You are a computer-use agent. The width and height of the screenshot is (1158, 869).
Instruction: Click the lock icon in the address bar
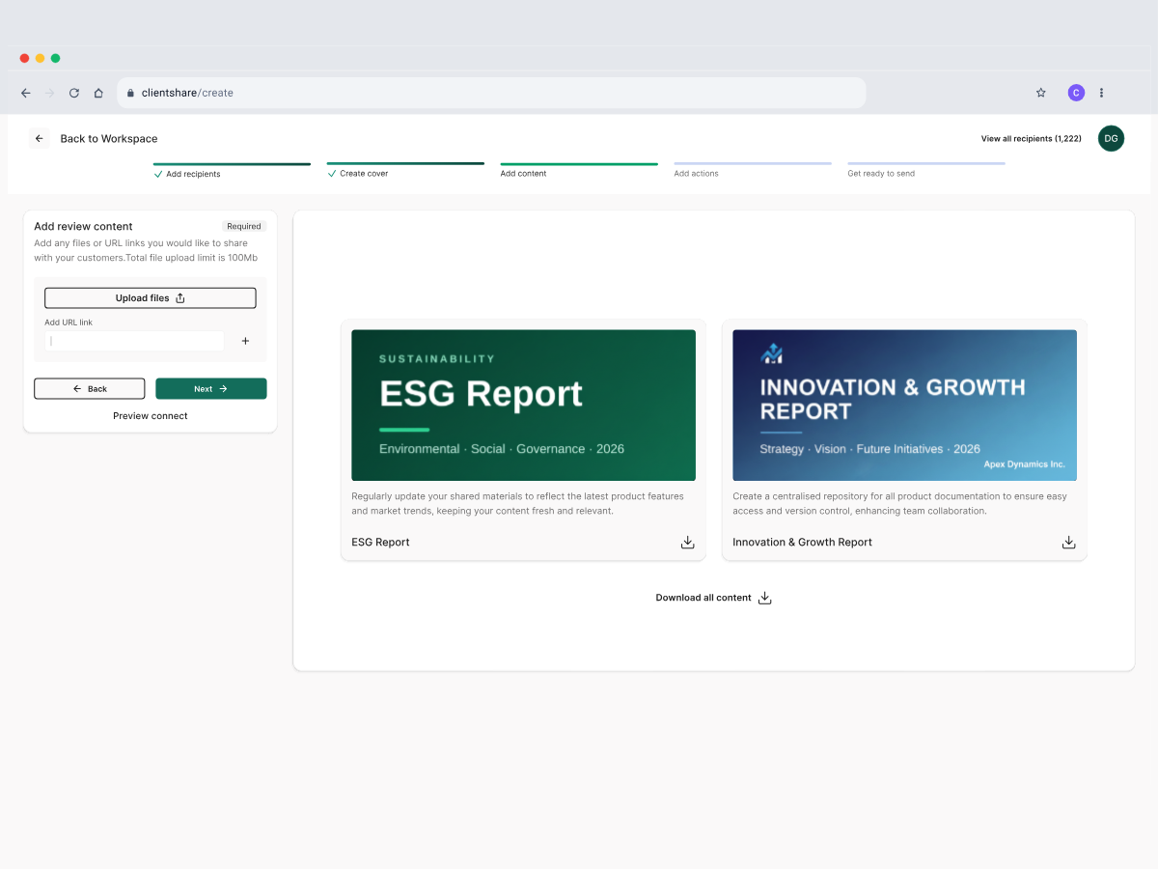pyautogui.click(x=130, y=93)
